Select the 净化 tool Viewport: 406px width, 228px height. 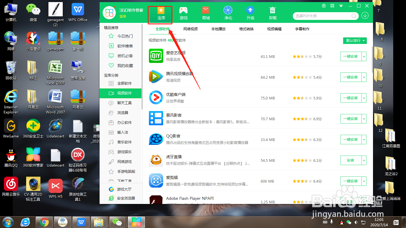[228, 13]
